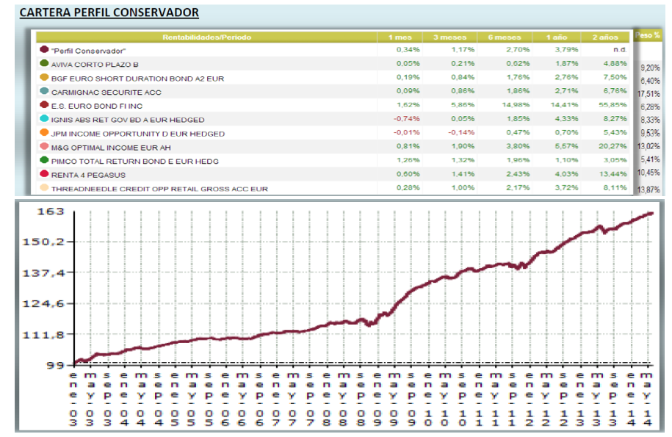The height and width of the screenshot is (437, 672).
Task: Select BGF EURO SHORT DURATION BOND A2 EUR
Action: coord(137,79)
